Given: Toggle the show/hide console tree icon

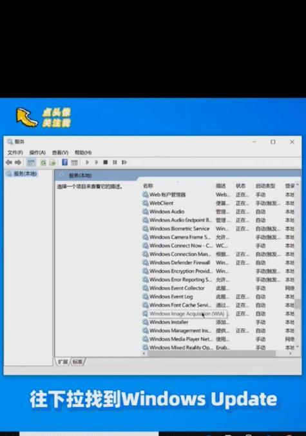Looking at the screenshot, I should (x=31, y=163).
